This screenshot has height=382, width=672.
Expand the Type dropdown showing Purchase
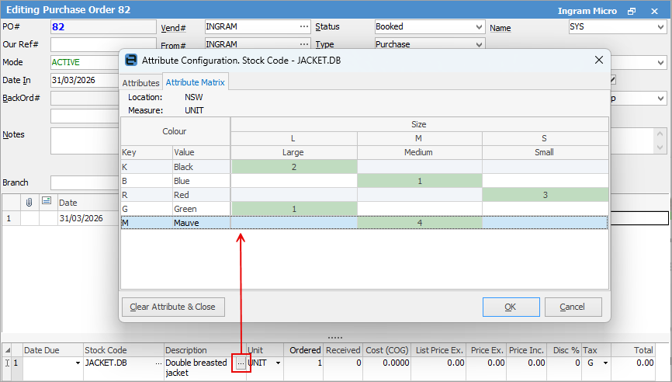click(x=479, y=44)
